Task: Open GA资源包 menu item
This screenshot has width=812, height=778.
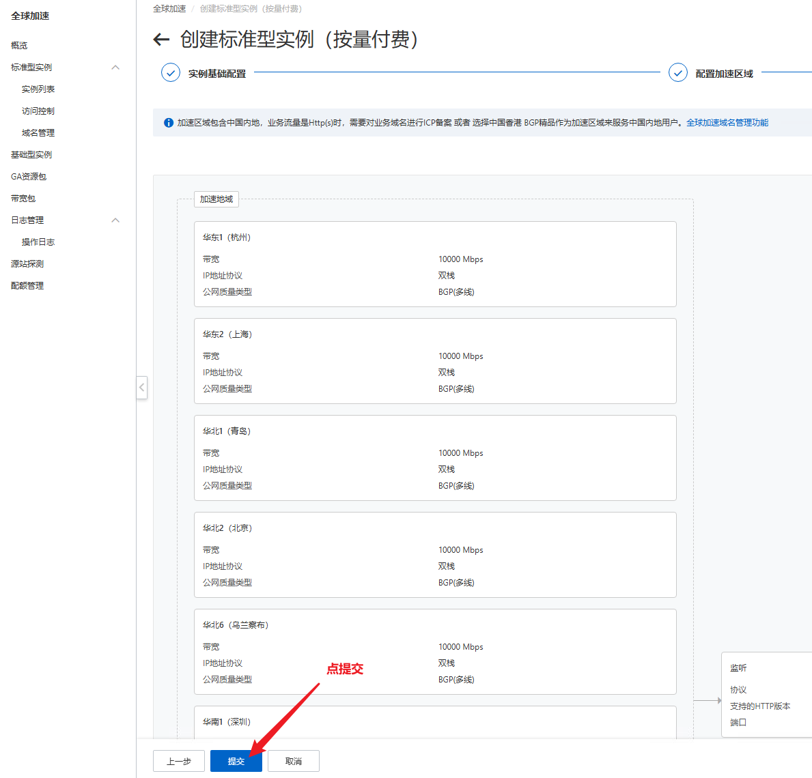Action: tap(29, 177)
